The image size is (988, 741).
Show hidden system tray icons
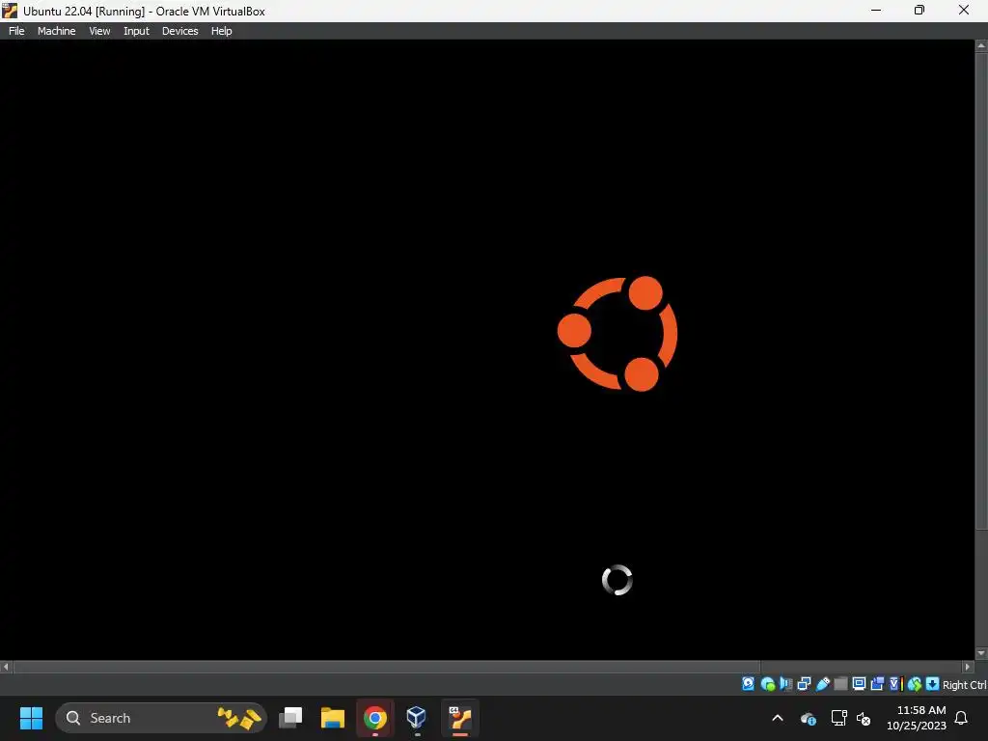[x=778, y=718]
